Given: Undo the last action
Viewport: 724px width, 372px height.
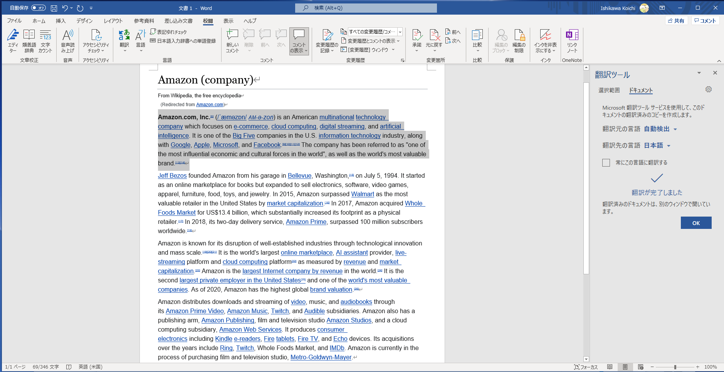Looking at the screenshot, I should [x=65, y=8].
